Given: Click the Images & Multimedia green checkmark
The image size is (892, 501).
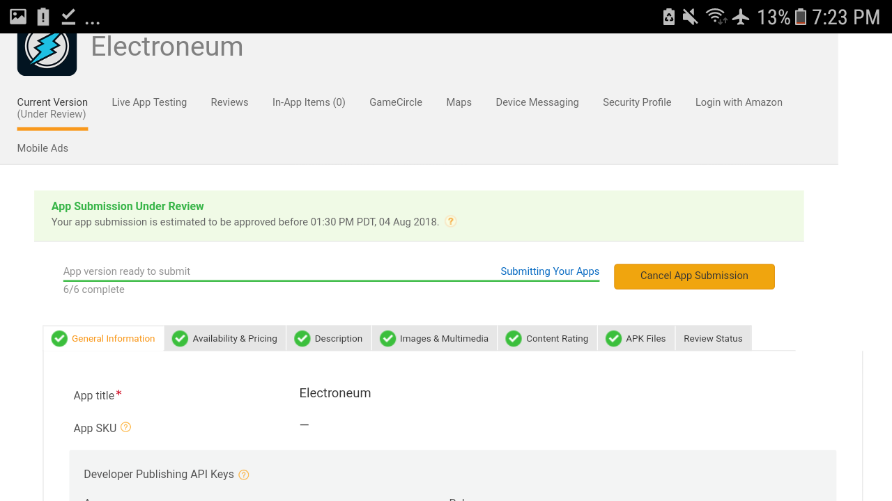Looking at the screenshot, I should pos(387,339).
